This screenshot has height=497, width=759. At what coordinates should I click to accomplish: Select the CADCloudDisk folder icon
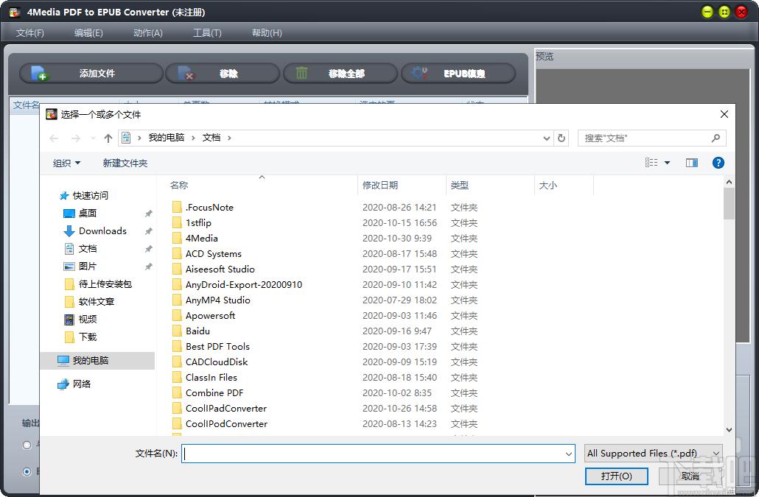click(x=177, y=362)
